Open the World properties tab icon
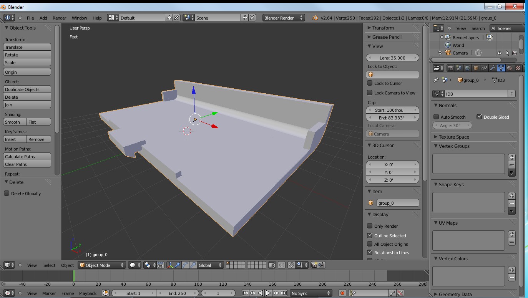This screenshot has height=298, width=528. click(467, 68)
